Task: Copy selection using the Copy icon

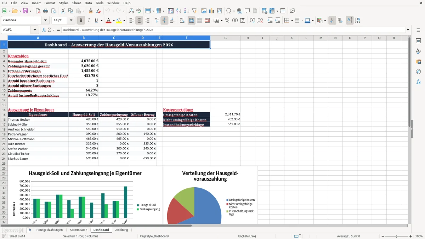Action: pos(71,11)
